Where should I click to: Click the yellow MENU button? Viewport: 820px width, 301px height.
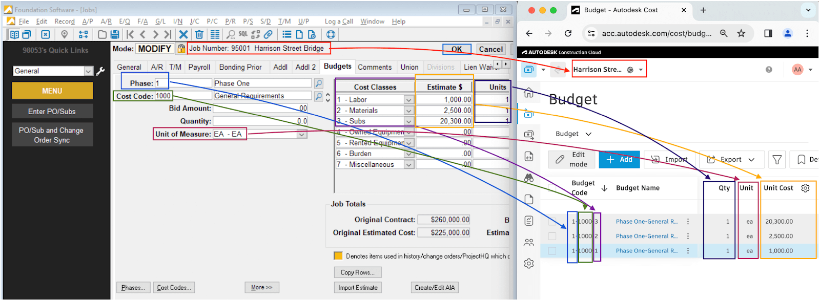coord(52,91)
